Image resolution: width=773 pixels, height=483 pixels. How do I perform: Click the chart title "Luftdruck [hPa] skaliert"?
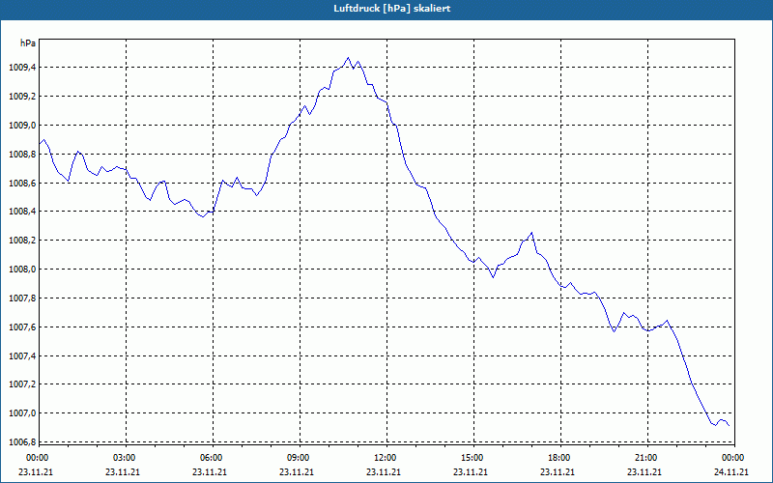point(391,9)
